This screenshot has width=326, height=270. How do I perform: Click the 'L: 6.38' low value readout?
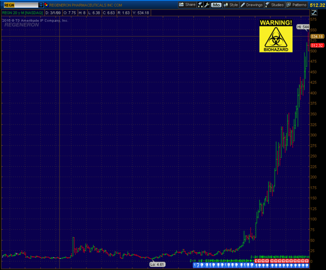94,13
